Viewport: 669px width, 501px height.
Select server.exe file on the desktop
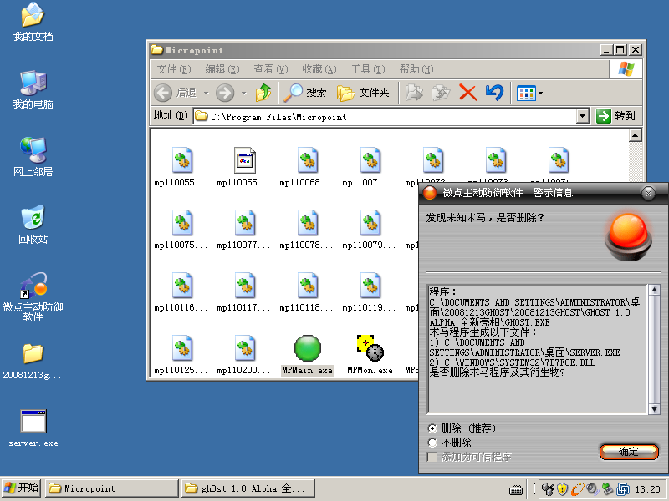(x=33, y=428)
